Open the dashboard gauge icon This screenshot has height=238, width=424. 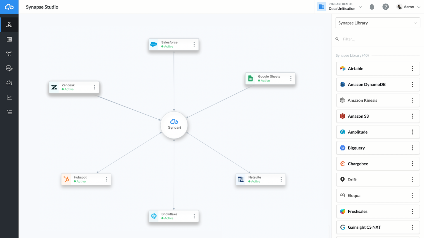[9, 83]
